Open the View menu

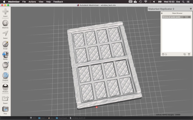click(x=41, y=2)
